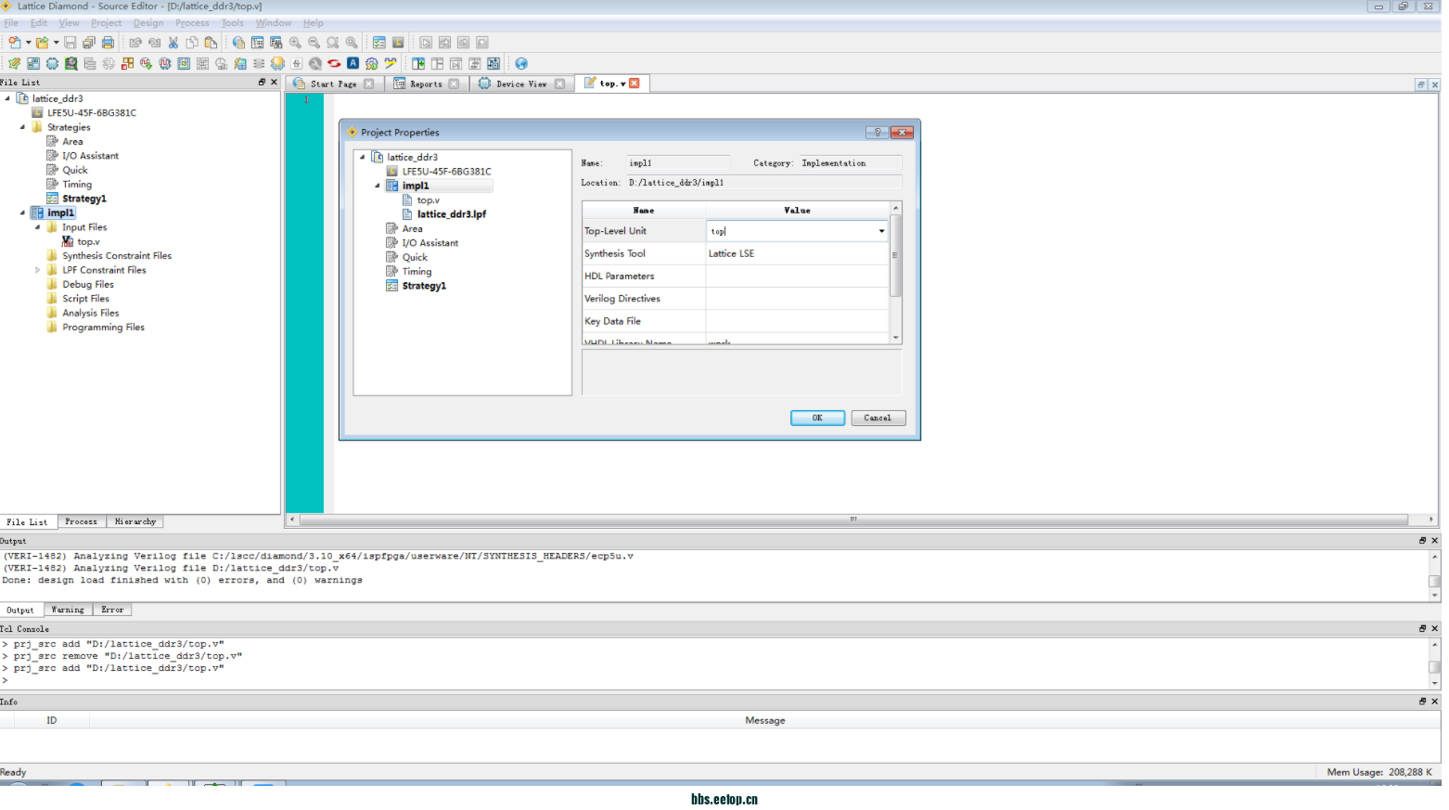The image size is (1449, 810).
Task: Click the Cut scissors icon
Action: tap(173, 43)
